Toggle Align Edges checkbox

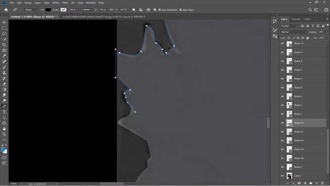click(x=180, y=10)
